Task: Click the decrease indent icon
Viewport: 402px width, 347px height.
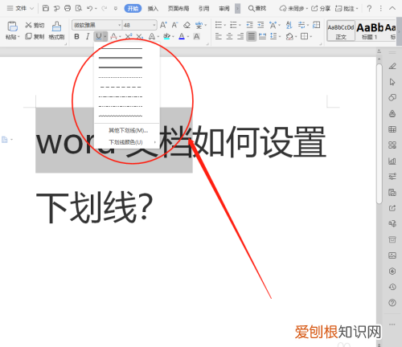Action: tap(249, 25)
